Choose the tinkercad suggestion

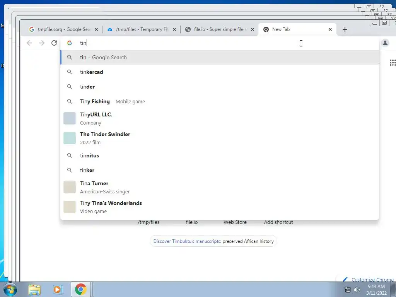(x=220, y=72)
